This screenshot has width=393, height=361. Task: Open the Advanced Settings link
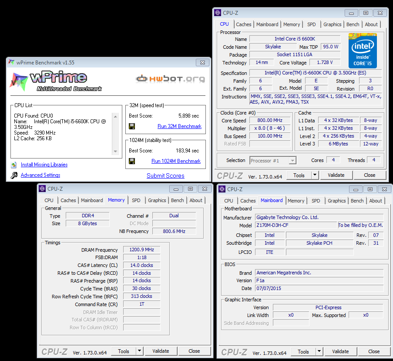pyautogui.click(x=40, y=175)
